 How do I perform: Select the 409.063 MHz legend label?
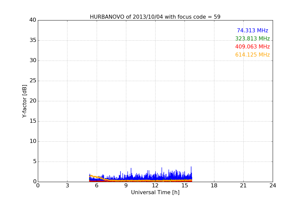click(252, 47)
